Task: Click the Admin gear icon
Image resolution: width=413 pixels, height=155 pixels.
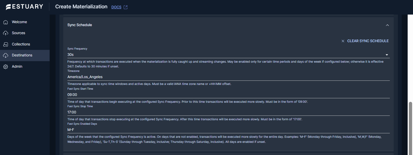Action: 6,67
